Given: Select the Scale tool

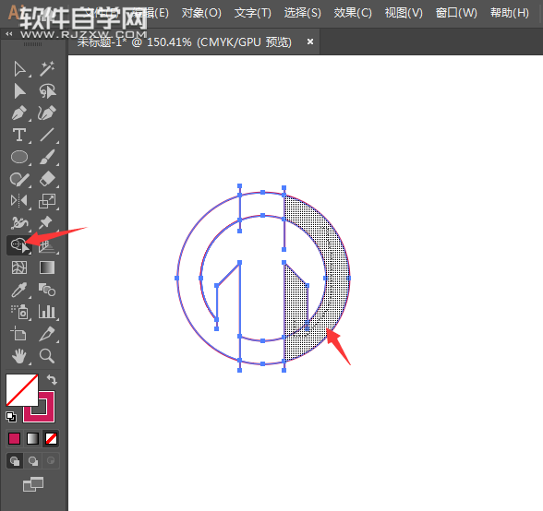Looking at the screenshot, I should 47,201.
